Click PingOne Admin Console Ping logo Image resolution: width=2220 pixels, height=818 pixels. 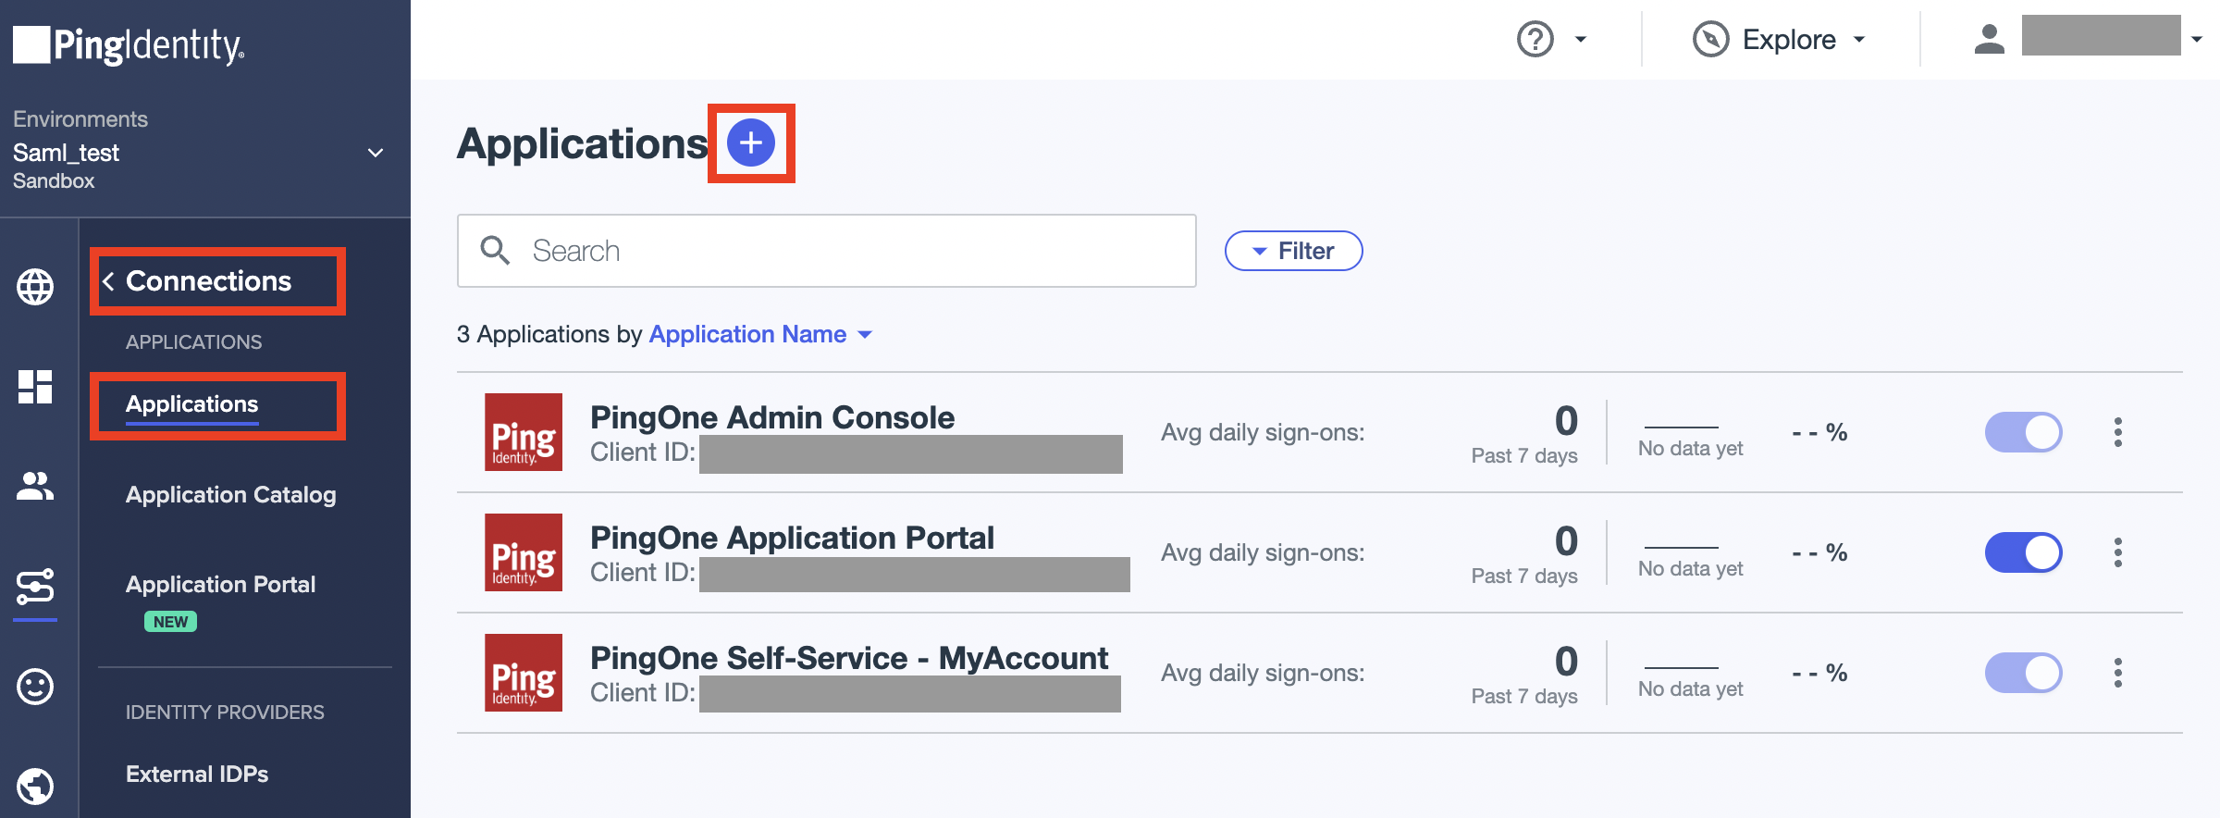tap(524, 432)
